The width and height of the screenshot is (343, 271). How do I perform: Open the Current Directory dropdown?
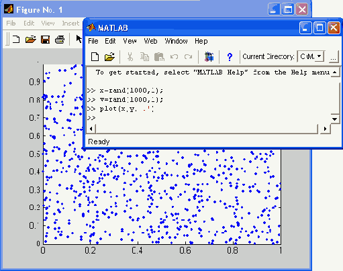pyautogui.click(x=320, y=56)
